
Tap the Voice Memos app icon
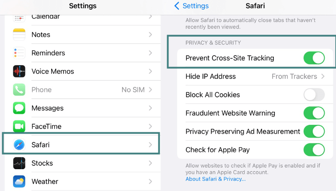(19, 71)
